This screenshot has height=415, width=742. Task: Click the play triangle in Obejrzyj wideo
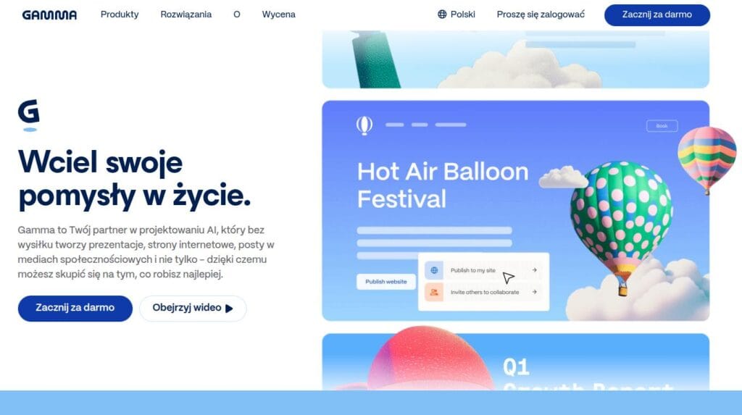230,309
